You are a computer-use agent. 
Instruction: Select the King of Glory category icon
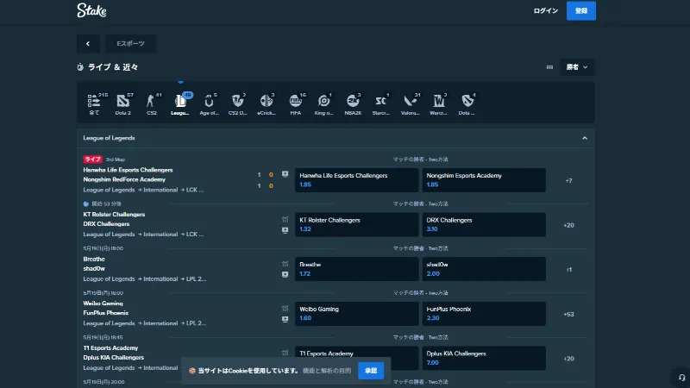click(324, 104)
